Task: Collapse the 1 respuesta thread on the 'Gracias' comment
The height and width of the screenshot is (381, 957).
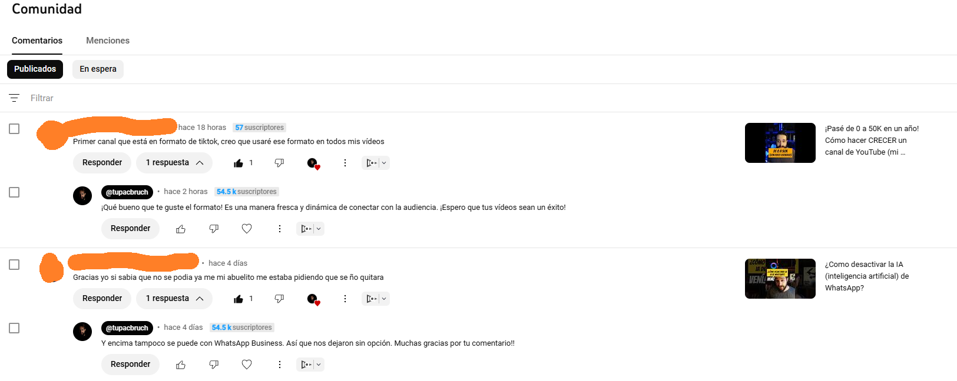Action: (174, 299)
